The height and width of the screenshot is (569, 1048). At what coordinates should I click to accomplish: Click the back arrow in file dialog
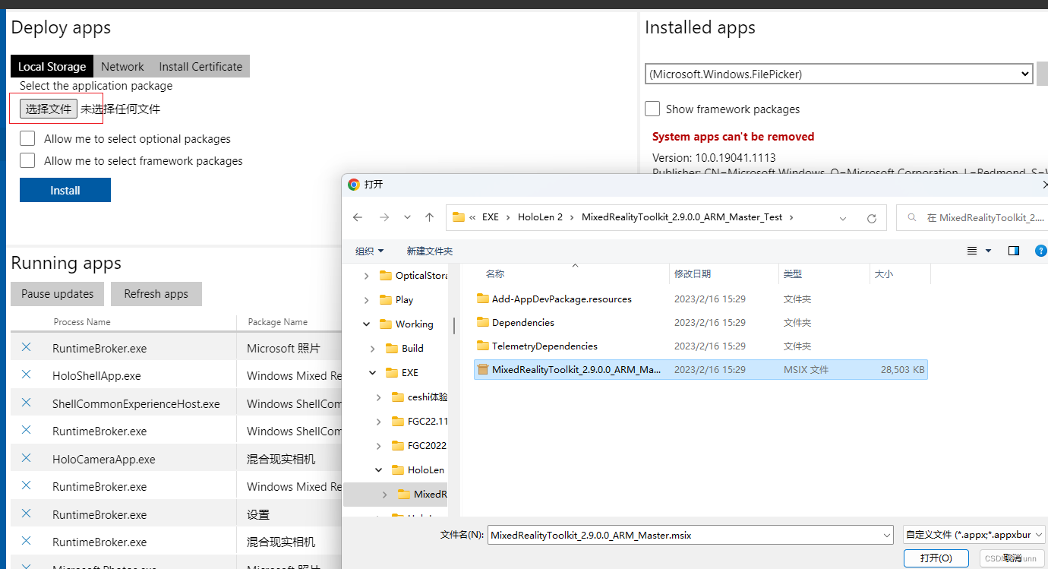click(x=358, y=217)
